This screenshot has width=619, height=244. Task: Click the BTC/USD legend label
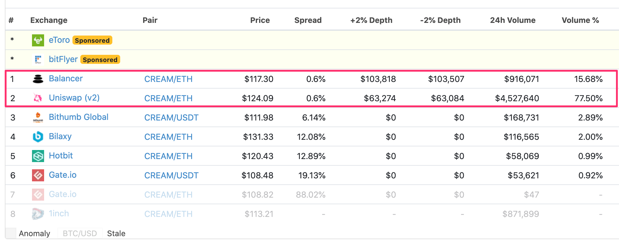(x=80, y=233)
